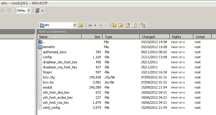Click file icon beside dropbear_dss_host_key
Image resolution: width=216 pixels, height=115 pixels.
coord(40,62)
